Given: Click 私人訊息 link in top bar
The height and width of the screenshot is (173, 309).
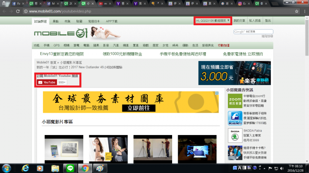Looking at the screenshot, I should (255, 21).
